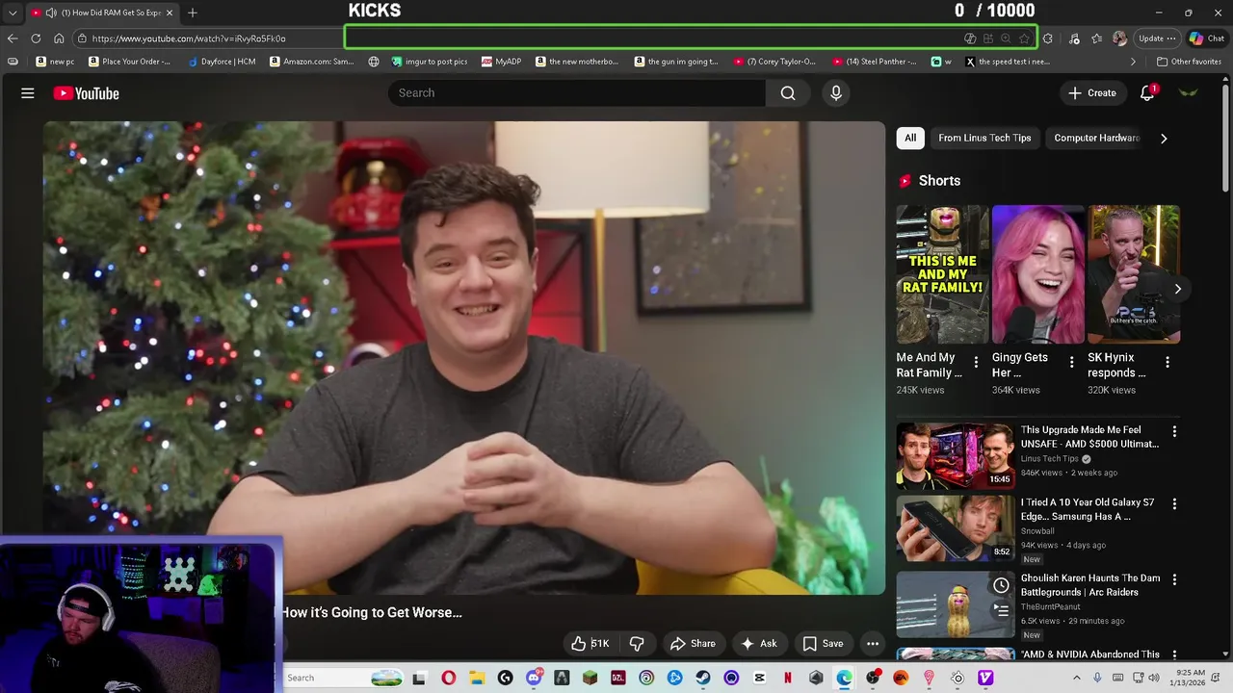Show more filter chips with right arrow

click(x=1164, y=138)
